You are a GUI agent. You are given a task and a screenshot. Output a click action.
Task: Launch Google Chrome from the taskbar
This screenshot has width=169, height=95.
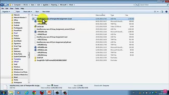point(34,93)
